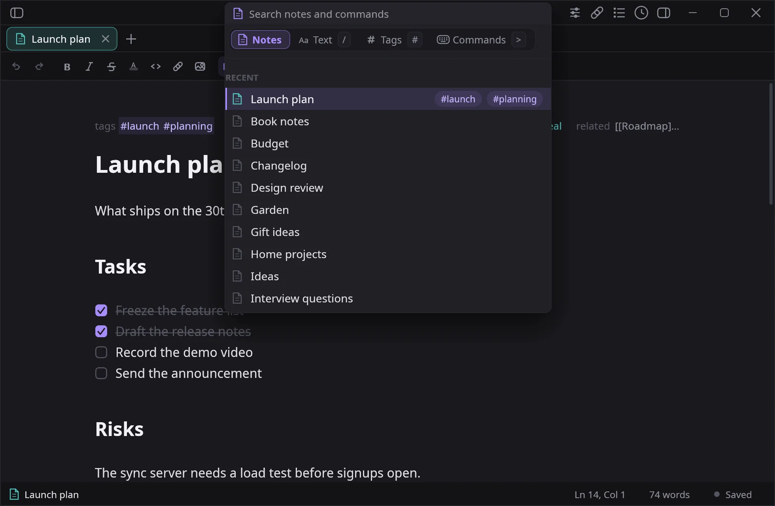Open the Interview questions note
The image size is (775, 506).
point(388,298)
